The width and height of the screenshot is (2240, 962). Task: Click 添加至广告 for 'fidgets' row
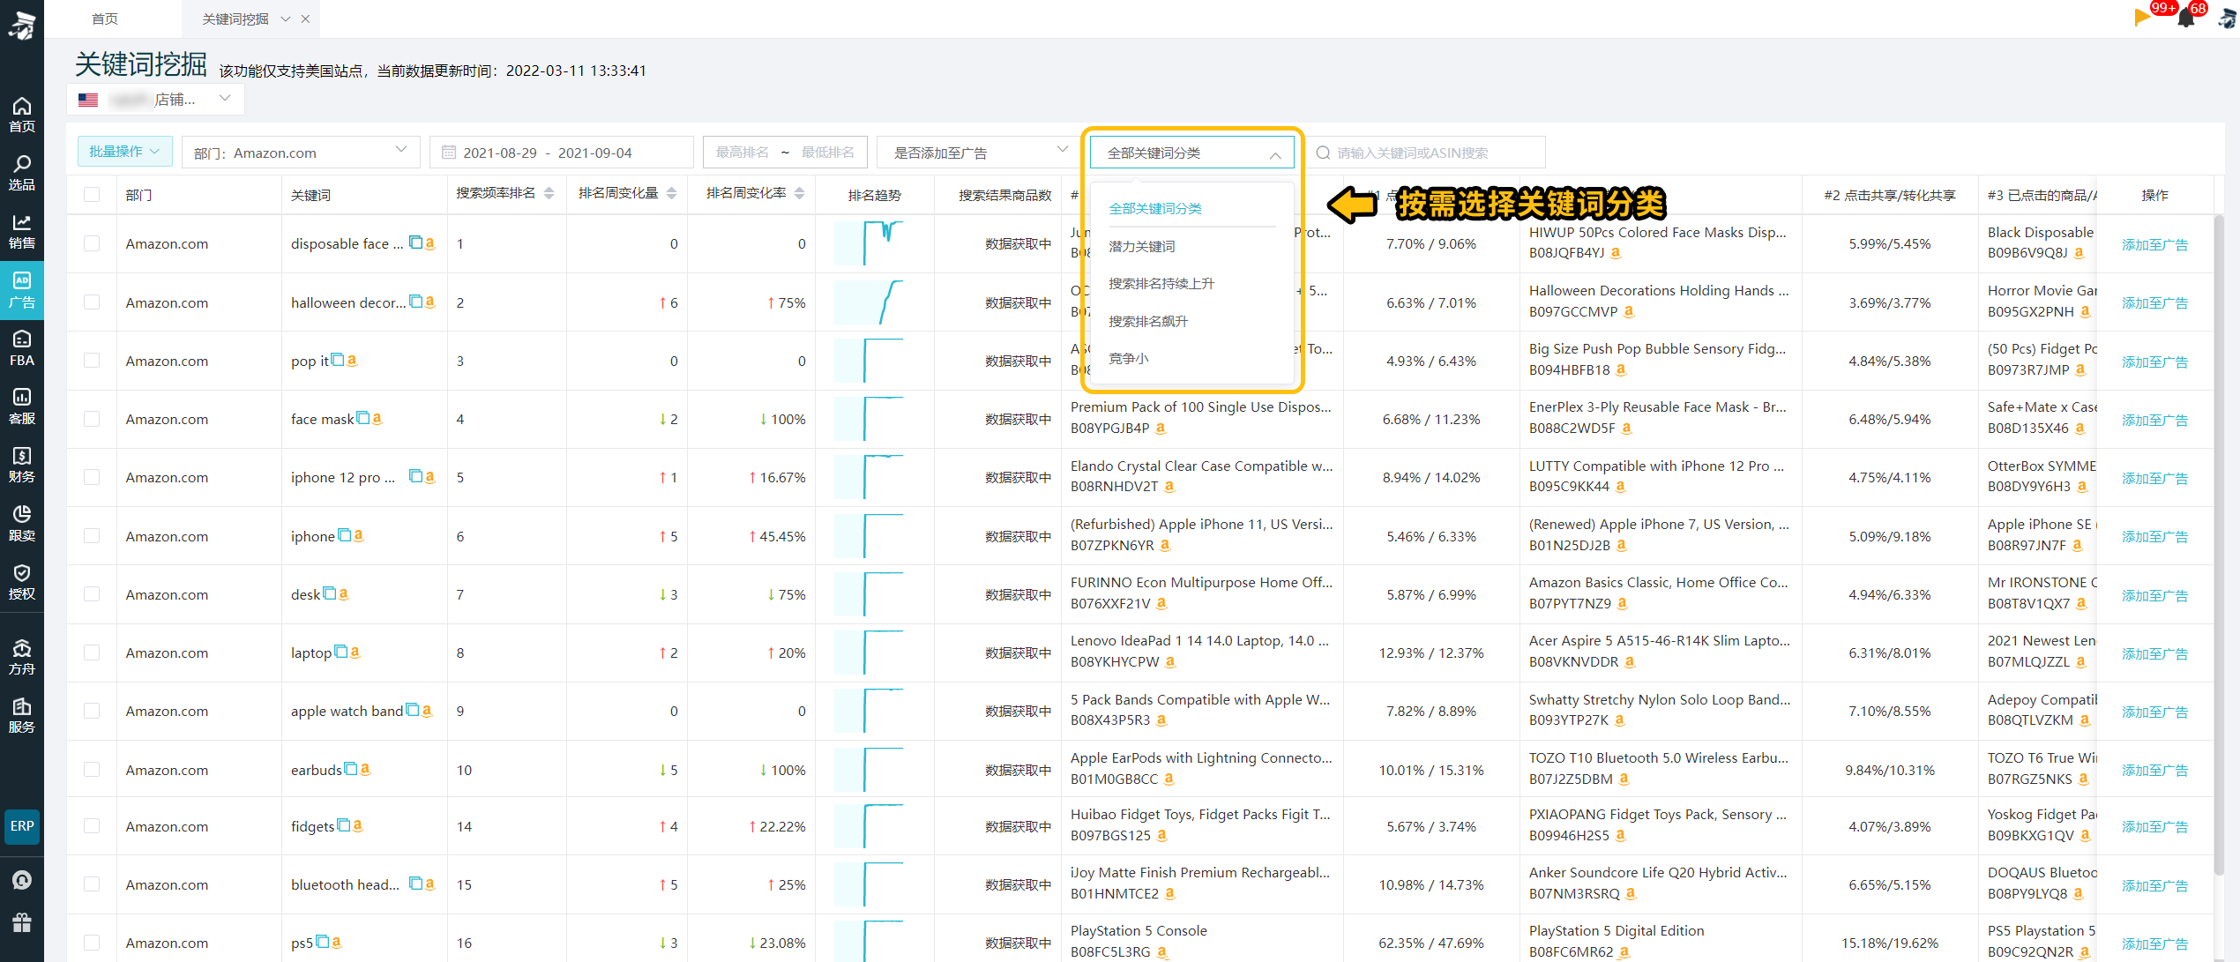[x=2154, y=826]
